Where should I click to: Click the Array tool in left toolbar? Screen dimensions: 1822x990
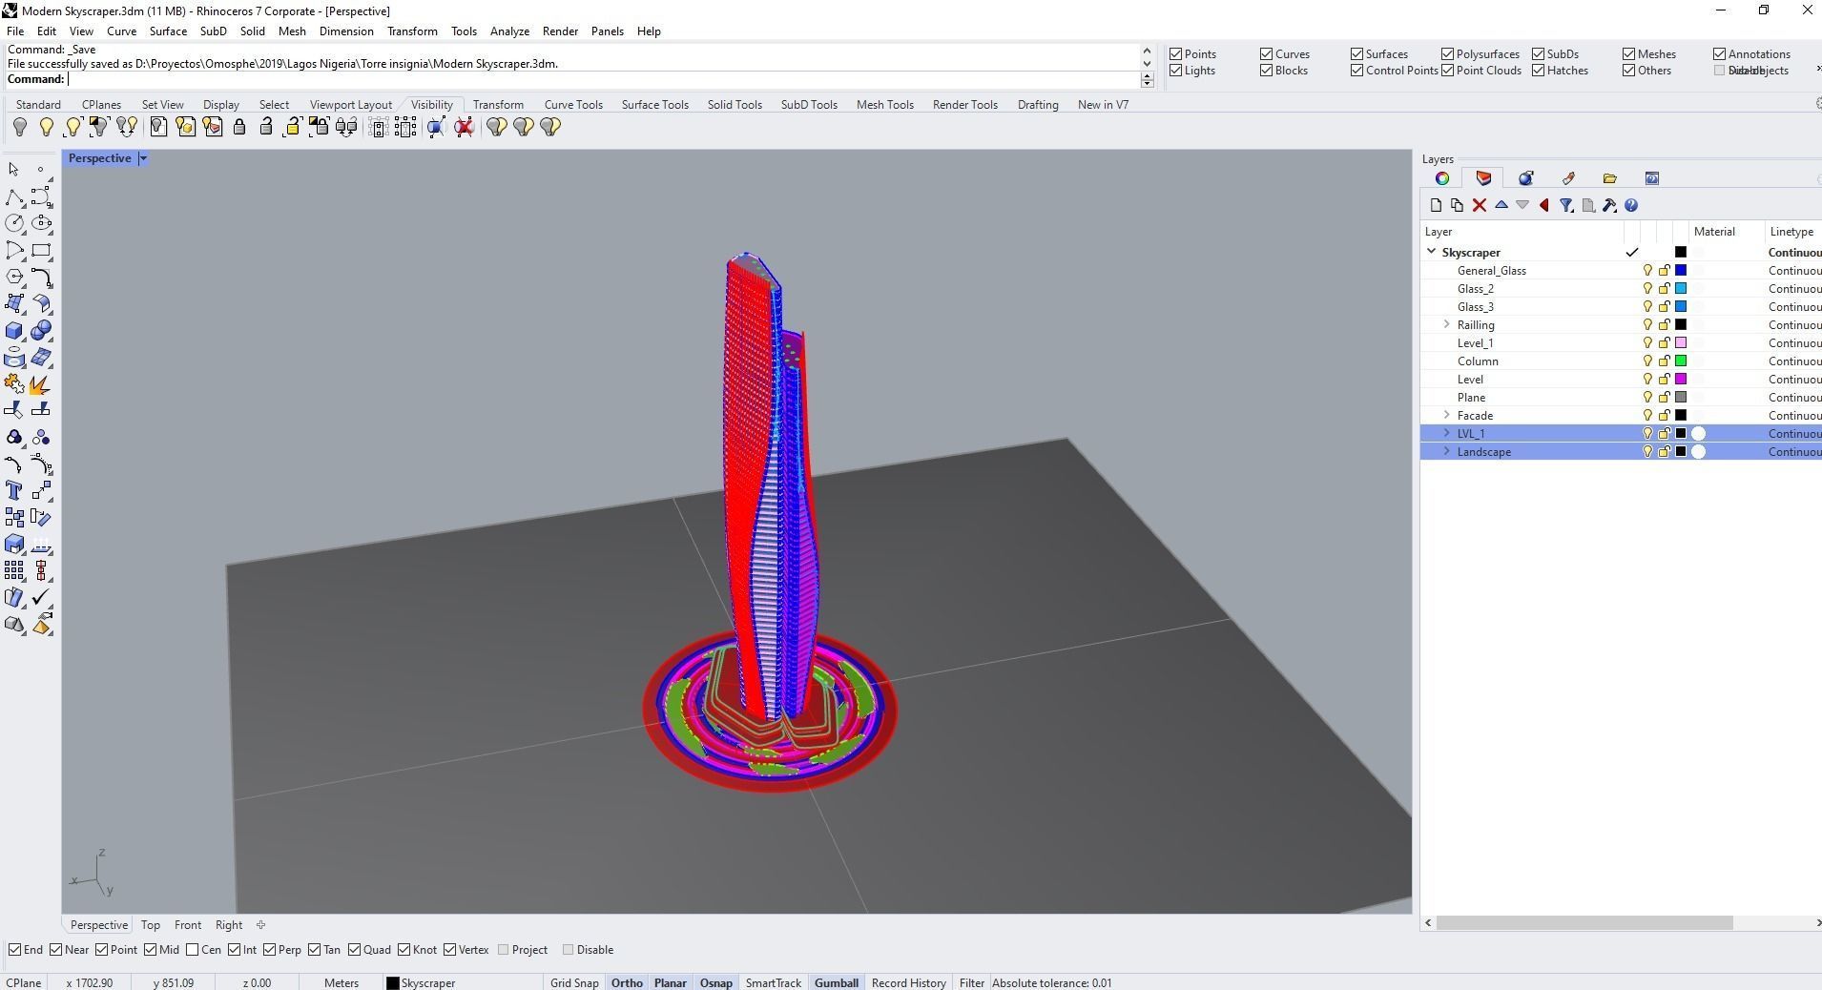(x=14, y=571)
